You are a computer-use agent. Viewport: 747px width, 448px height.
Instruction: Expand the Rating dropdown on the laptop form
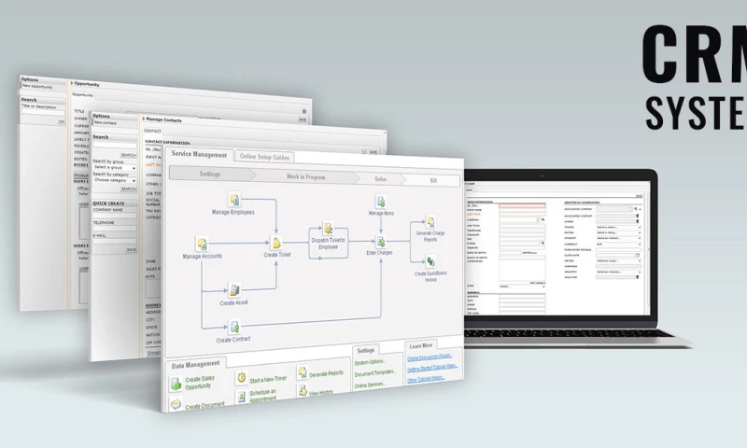click(x=618, y=232)
